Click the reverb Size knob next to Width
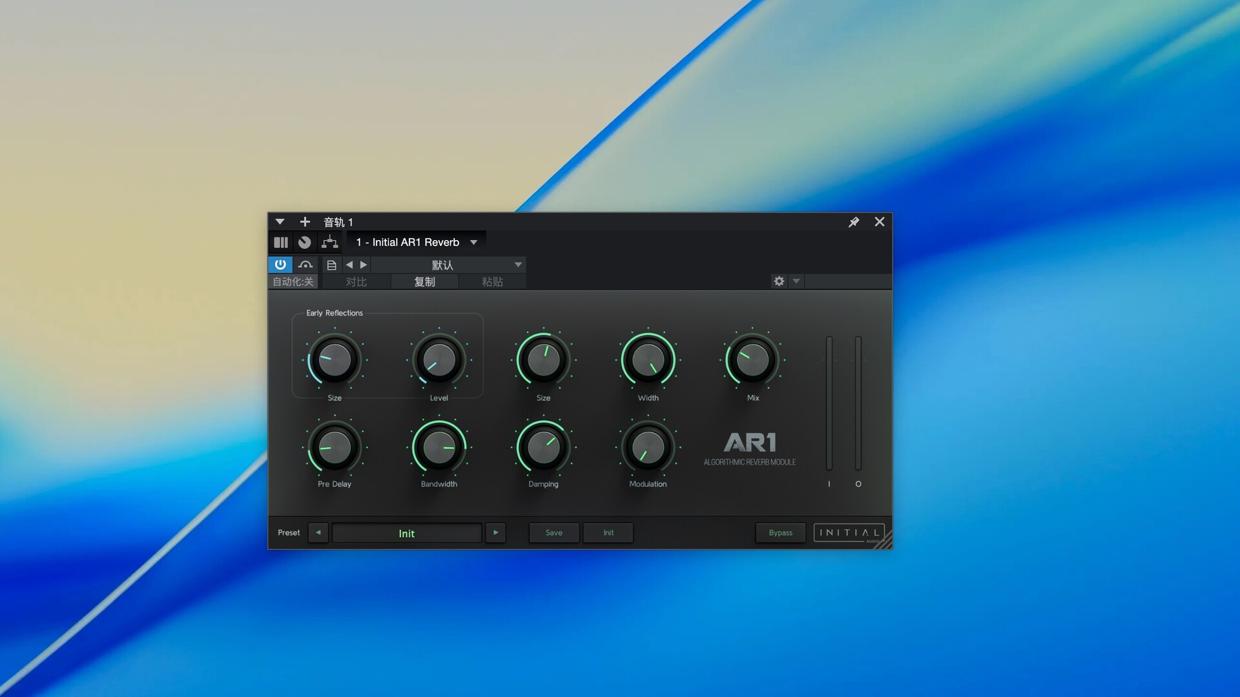Screen dimensions: 1240x697 pos(544,359)
